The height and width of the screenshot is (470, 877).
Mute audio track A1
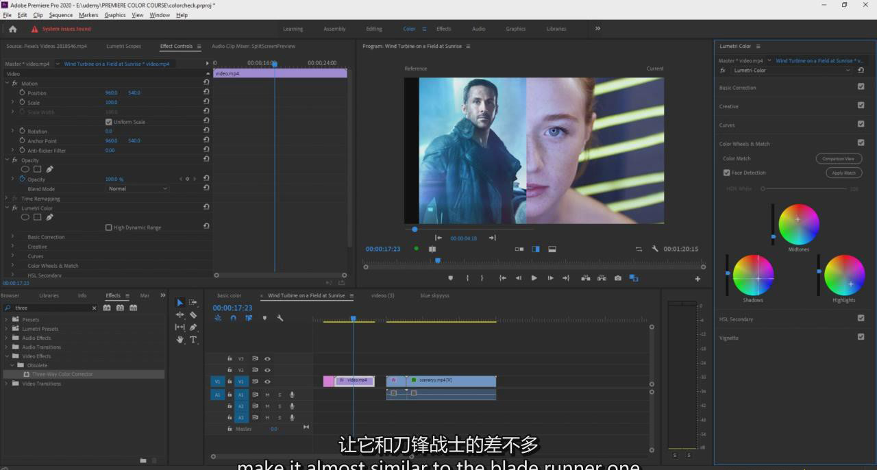(x=267, y=395)
